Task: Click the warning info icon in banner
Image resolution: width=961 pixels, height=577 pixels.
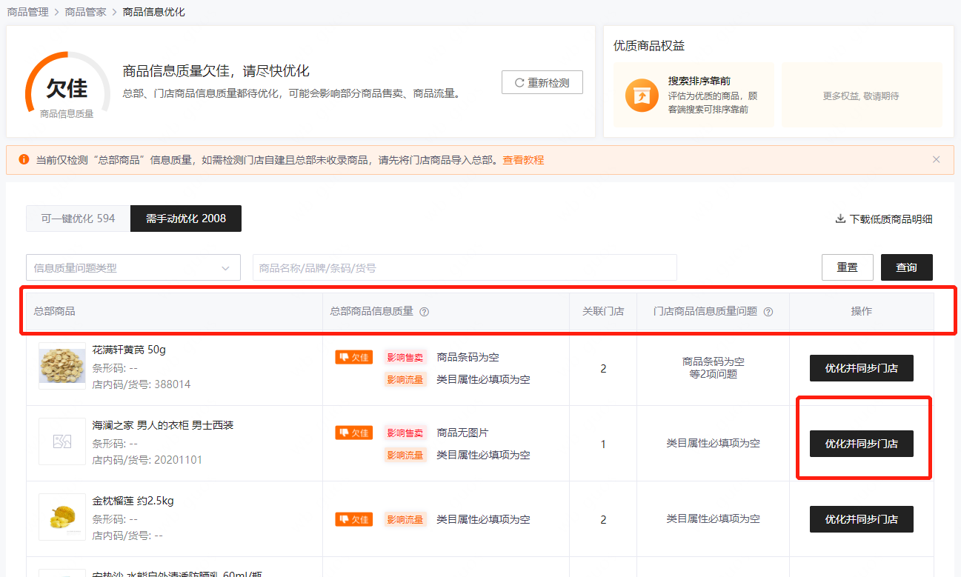Action: (24, 159)
